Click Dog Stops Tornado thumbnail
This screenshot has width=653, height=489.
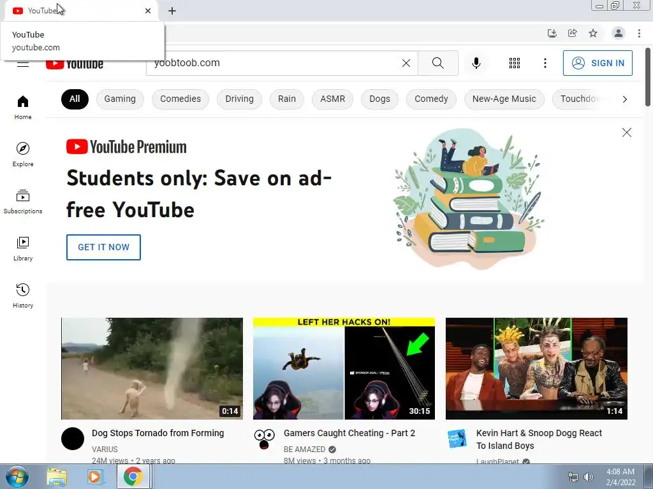152,369
